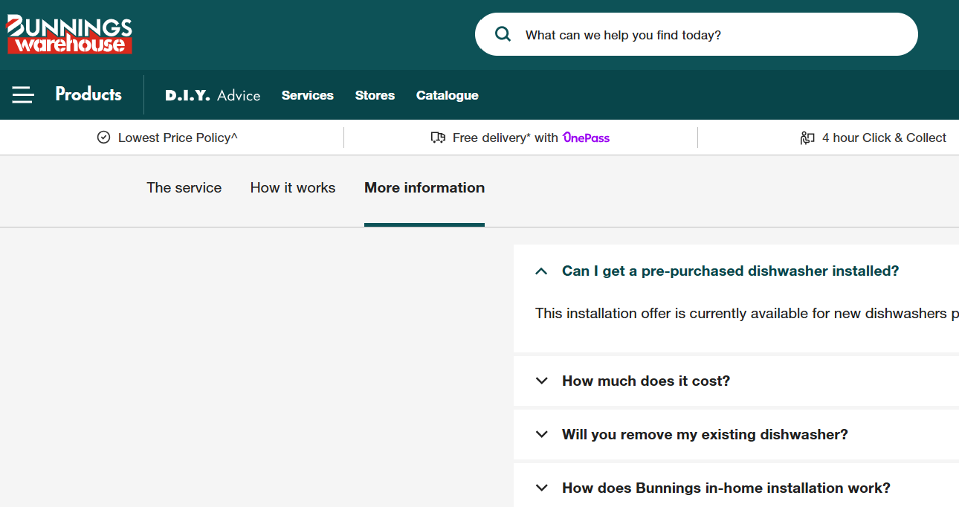Switch to 'How it works' tab
This screenshot has height=507, width=959.
click(293, 188)
